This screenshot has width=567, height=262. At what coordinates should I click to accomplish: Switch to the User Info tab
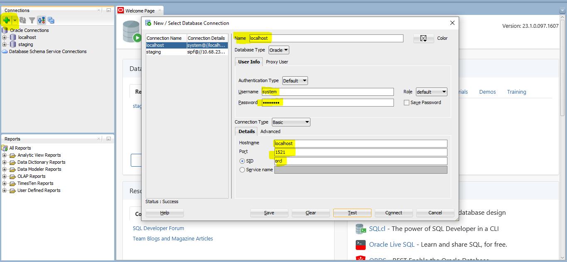[249, 62]
